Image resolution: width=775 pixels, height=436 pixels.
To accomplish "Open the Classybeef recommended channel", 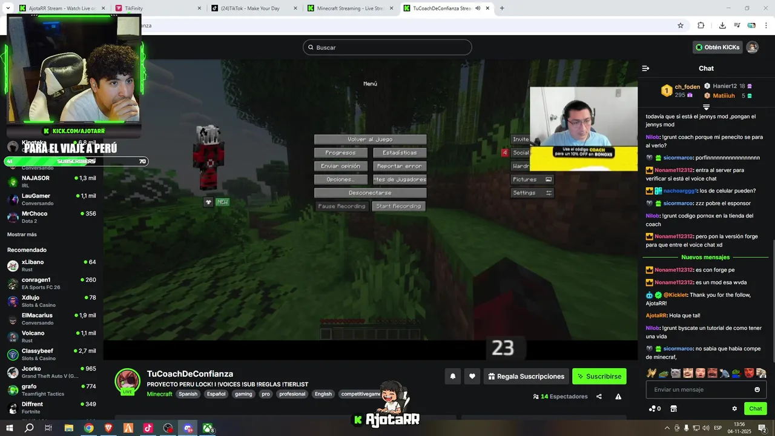I will 51,354.
